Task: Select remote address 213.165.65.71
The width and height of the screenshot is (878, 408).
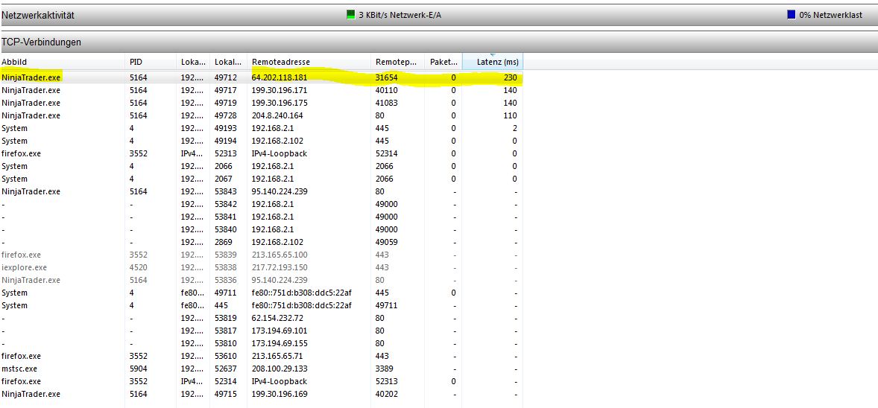Action: click(x=278, y=356)
